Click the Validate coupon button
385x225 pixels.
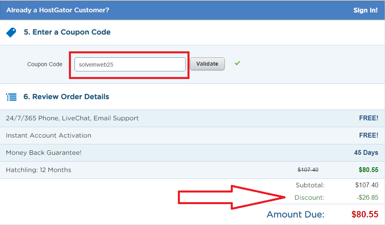pos(207,64)
